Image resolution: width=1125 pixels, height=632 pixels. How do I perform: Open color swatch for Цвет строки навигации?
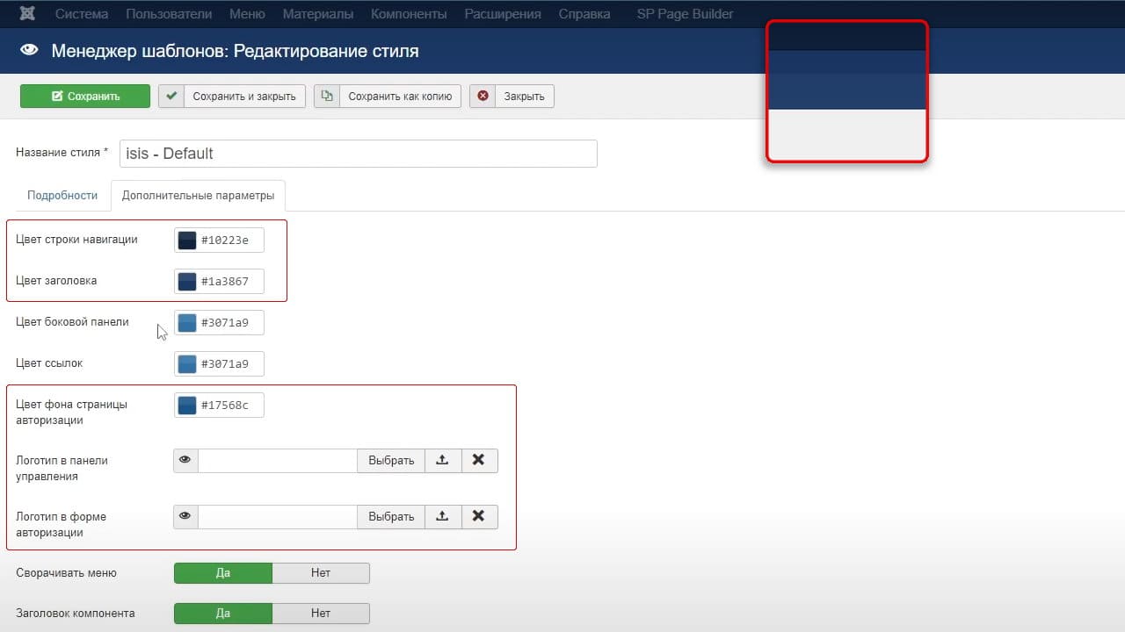(x=187, y=240)
